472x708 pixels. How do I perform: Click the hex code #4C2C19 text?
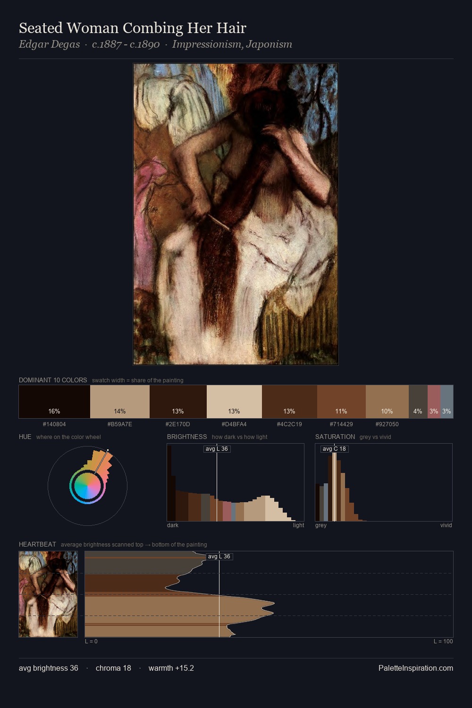[289, 424]
